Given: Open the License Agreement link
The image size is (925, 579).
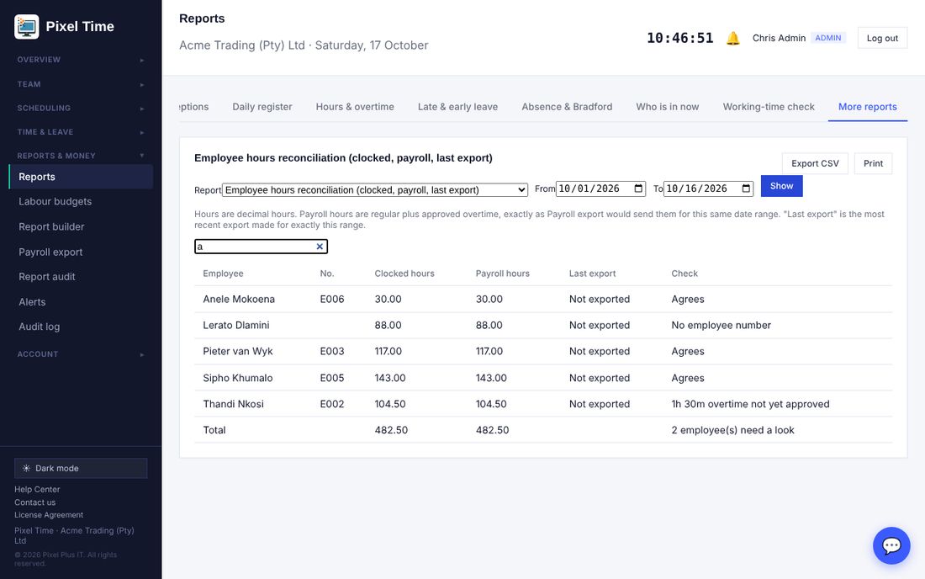Looking at the screenshot, I should 49,515.
